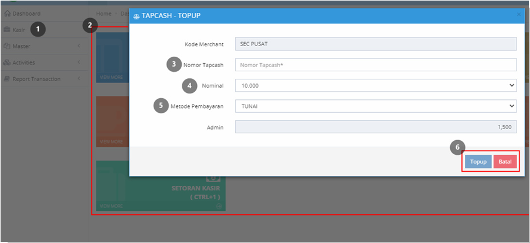530x243 pixels.
Task: Expand the Report Transaction chevron
Action: coord(79,79)
